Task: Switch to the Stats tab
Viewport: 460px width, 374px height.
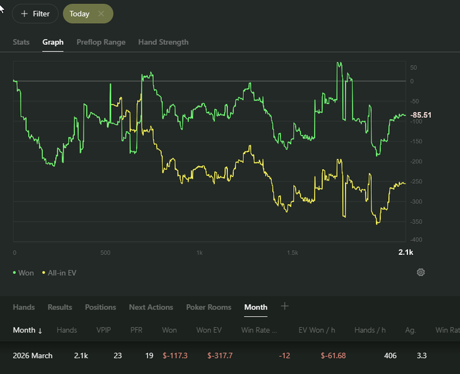Action: 21,42
